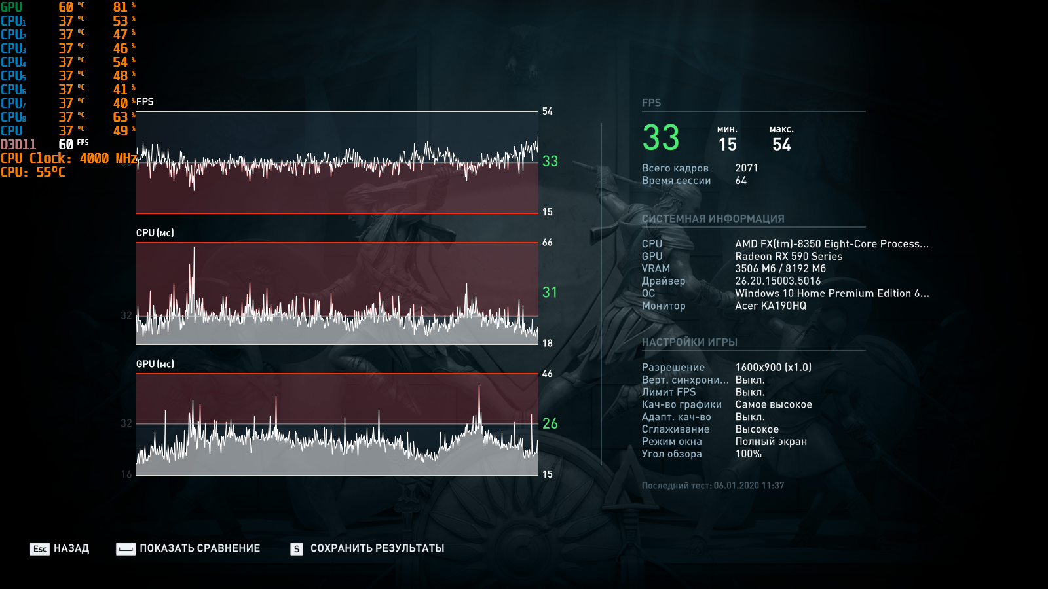This screenshot has height=589, width=1048.
Task: Click green CPU average value "31"
Action: [x=550, y=293]
